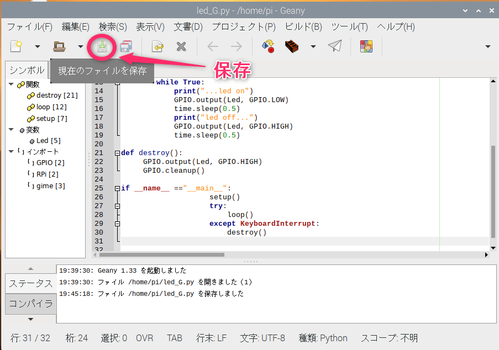Click the 種類: Python status bar entry
499x350 pixels.
(x=323, y=338)
